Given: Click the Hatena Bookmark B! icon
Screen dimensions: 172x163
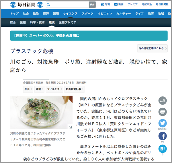Looking at the screenshot, I should (x=163, y=149).
